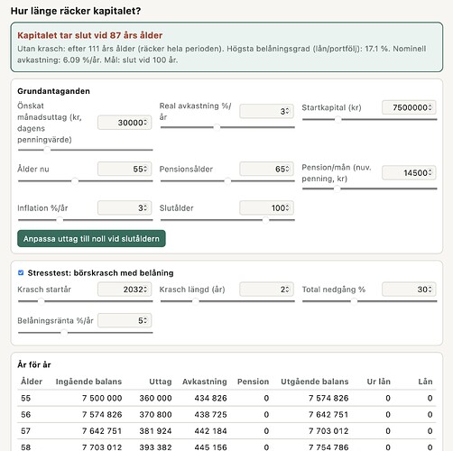Image resolution: width=453 pixels, height=451 pixels.
Task: Click the heading Kapitalet tar slut vid 87 års ålder
Action: coord(90,35)
